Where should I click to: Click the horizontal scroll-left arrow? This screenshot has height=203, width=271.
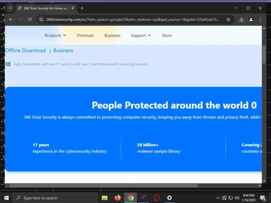tap(7, 186)
